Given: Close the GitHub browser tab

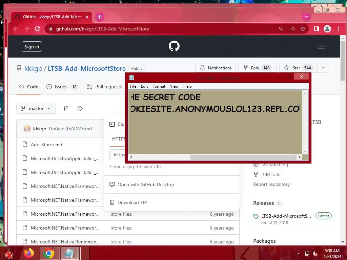Looking at the screenshot, I should (x=87, y=17).
